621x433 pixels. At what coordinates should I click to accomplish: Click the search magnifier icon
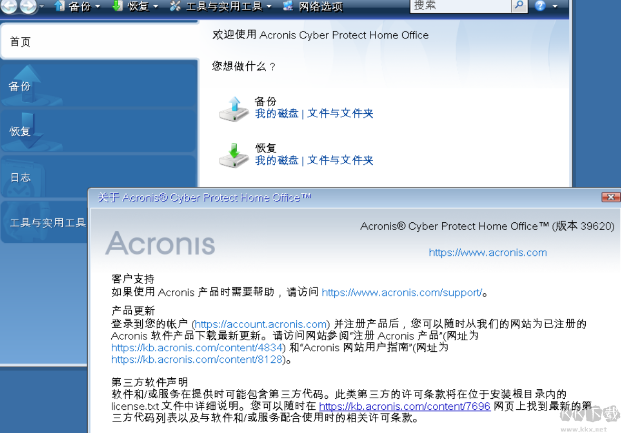[519, 5]
